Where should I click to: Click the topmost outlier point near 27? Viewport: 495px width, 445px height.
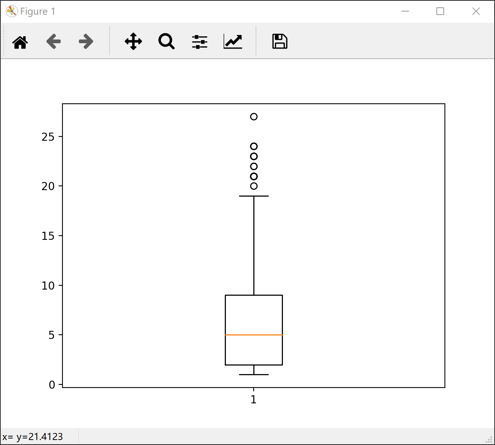point(254,116)
